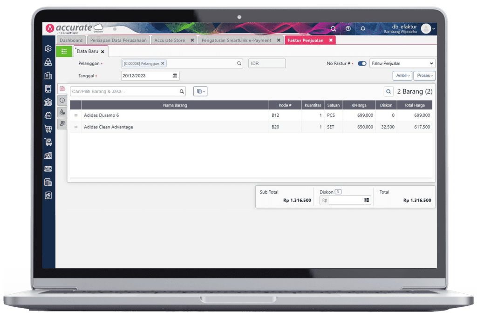The height and width of the screenshot is (318, 477).
Task: Click the 32.500 discount cell
Action: (x=386, y=127)
